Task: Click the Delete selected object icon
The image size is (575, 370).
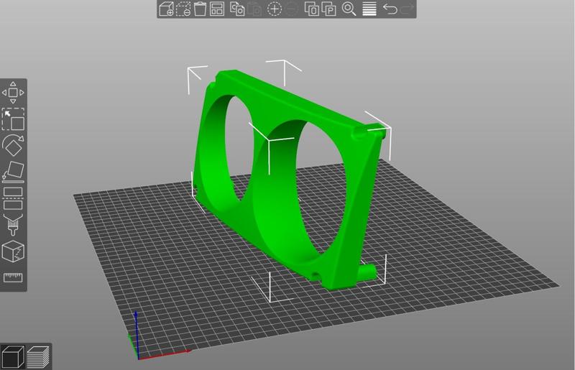Action: pyautogui.click(x=183, y=9)
